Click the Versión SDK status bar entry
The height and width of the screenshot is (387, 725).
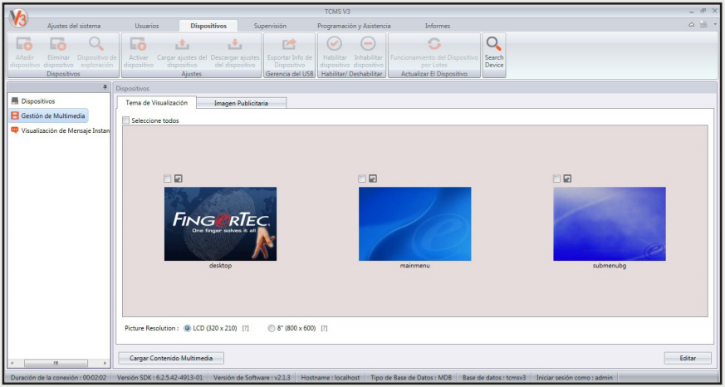(x=160, y=378)
